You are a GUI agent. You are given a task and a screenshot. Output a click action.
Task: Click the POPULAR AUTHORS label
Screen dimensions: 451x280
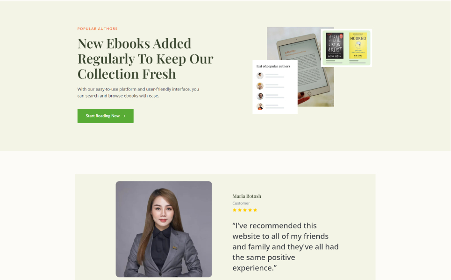98,29
